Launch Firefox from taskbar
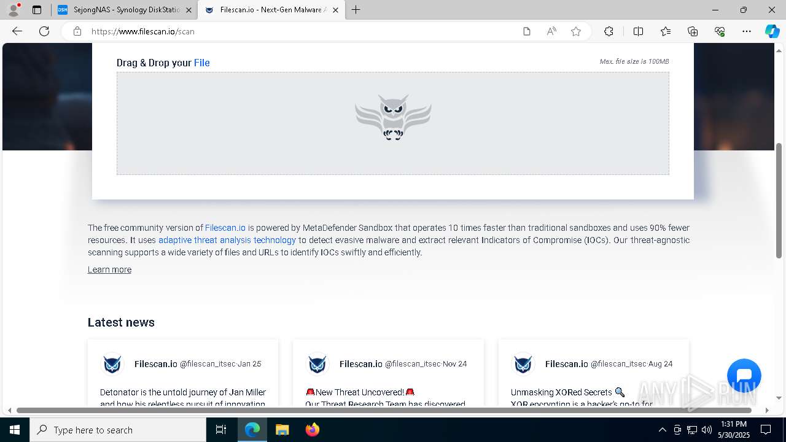The width and height of the screenshot is (786, 442). click(312, 430)
